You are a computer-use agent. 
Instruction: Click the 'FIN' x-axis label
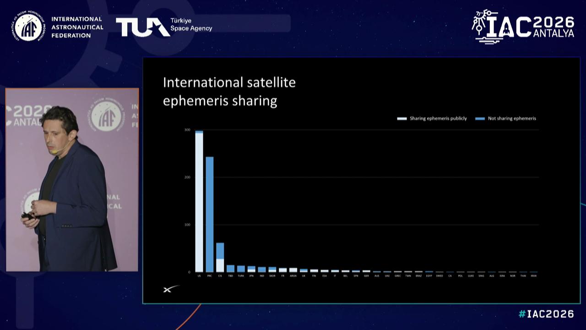[x=314, y=276]
